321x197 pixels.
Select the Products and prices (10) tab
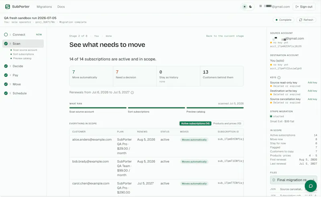227,123
